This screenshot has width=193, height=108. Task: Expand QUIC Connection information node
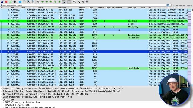(x=4, y=102)
